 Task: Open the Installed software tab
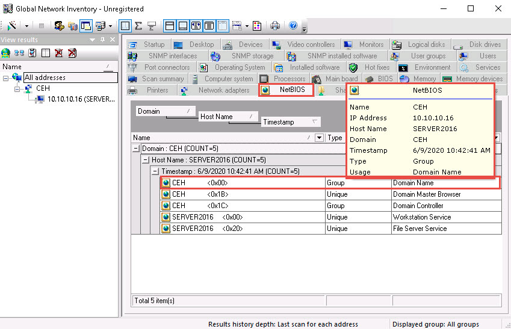(x=308, y=67)
